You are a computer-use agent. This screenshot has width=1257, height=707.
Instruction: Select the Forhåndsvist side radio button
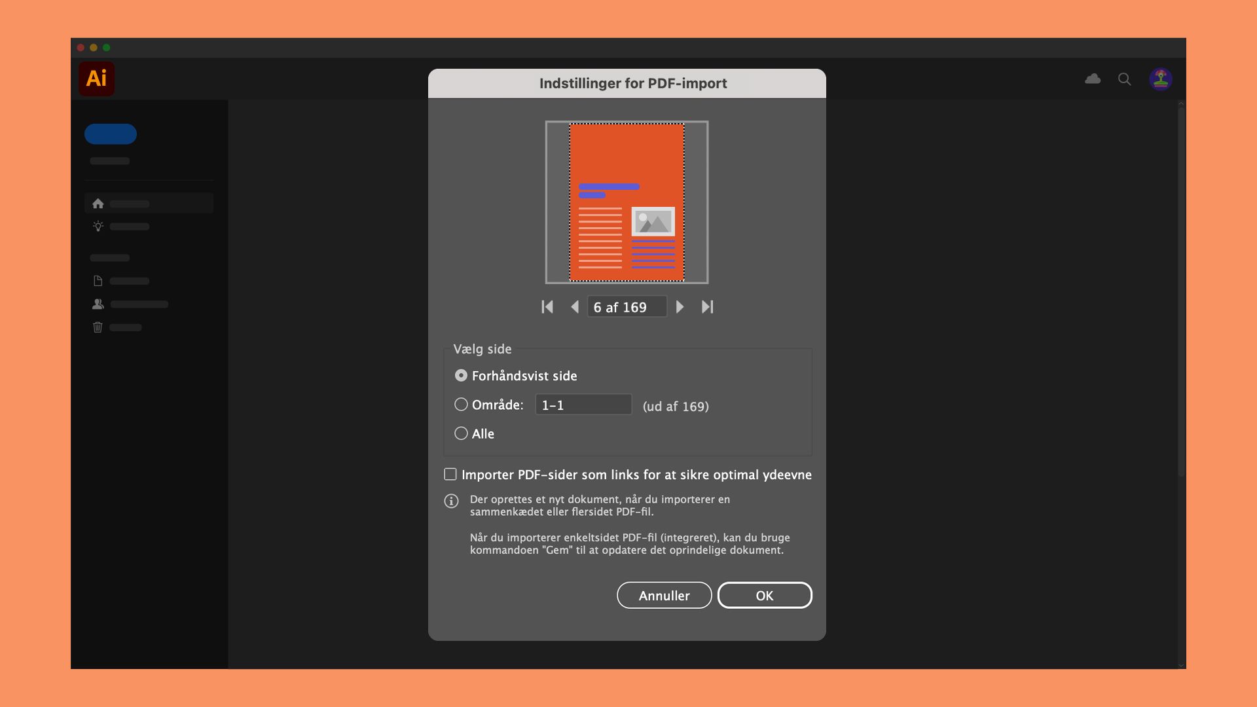(x=460, y=374)
